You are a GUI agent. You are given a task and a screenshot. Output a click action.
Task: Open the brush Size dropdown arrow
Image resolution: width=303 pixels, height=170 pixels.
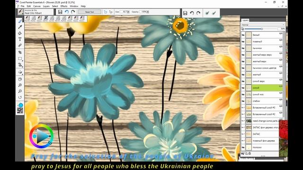[128, 12]
